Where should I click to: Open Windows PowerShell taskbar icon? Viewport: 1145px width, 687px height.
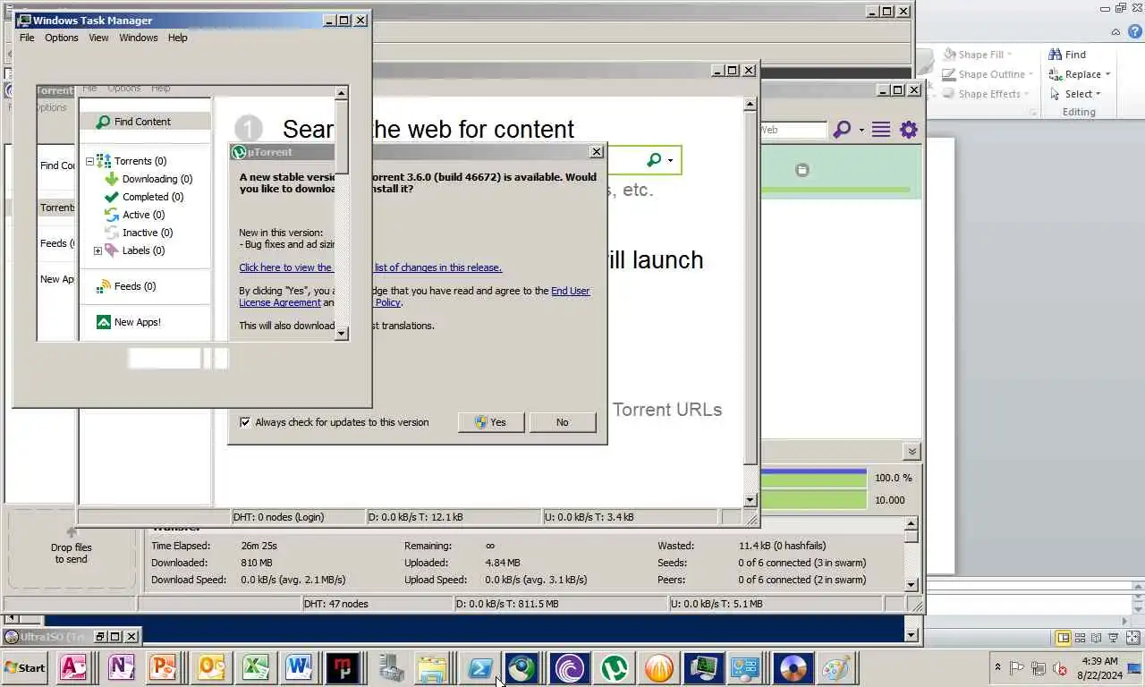pos(479,667)
